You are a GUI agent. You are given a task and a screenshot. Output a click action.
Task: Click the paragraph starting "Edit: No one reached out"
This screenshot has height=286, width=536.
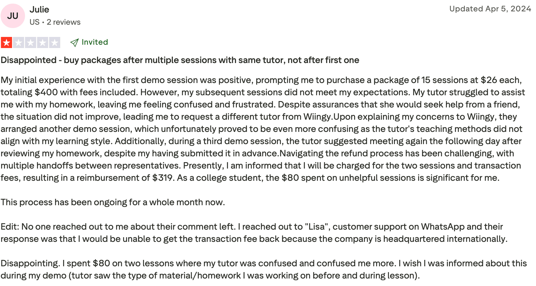click(254, 233)
